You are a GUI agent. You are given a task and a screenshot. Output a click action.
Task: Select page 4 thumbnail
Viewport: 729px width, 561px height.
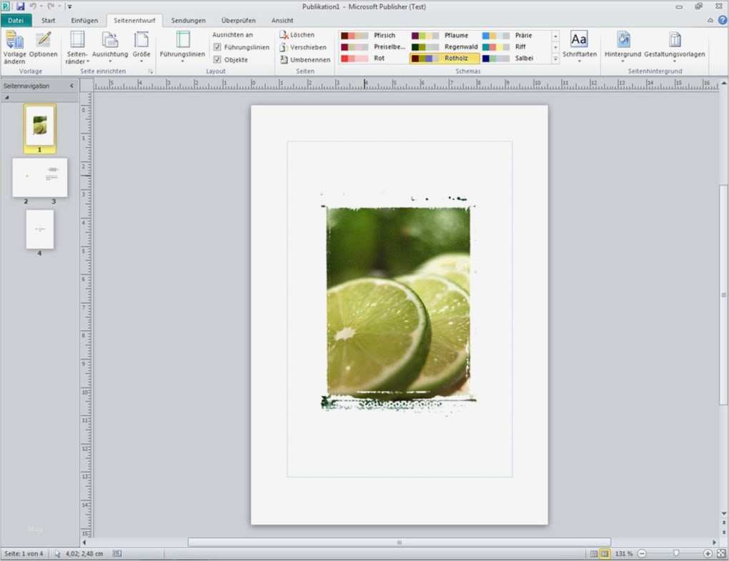click(x=39, y=230)
